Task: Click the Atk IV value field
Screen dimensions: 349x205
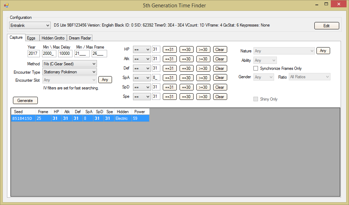Action: coord(156,59)
